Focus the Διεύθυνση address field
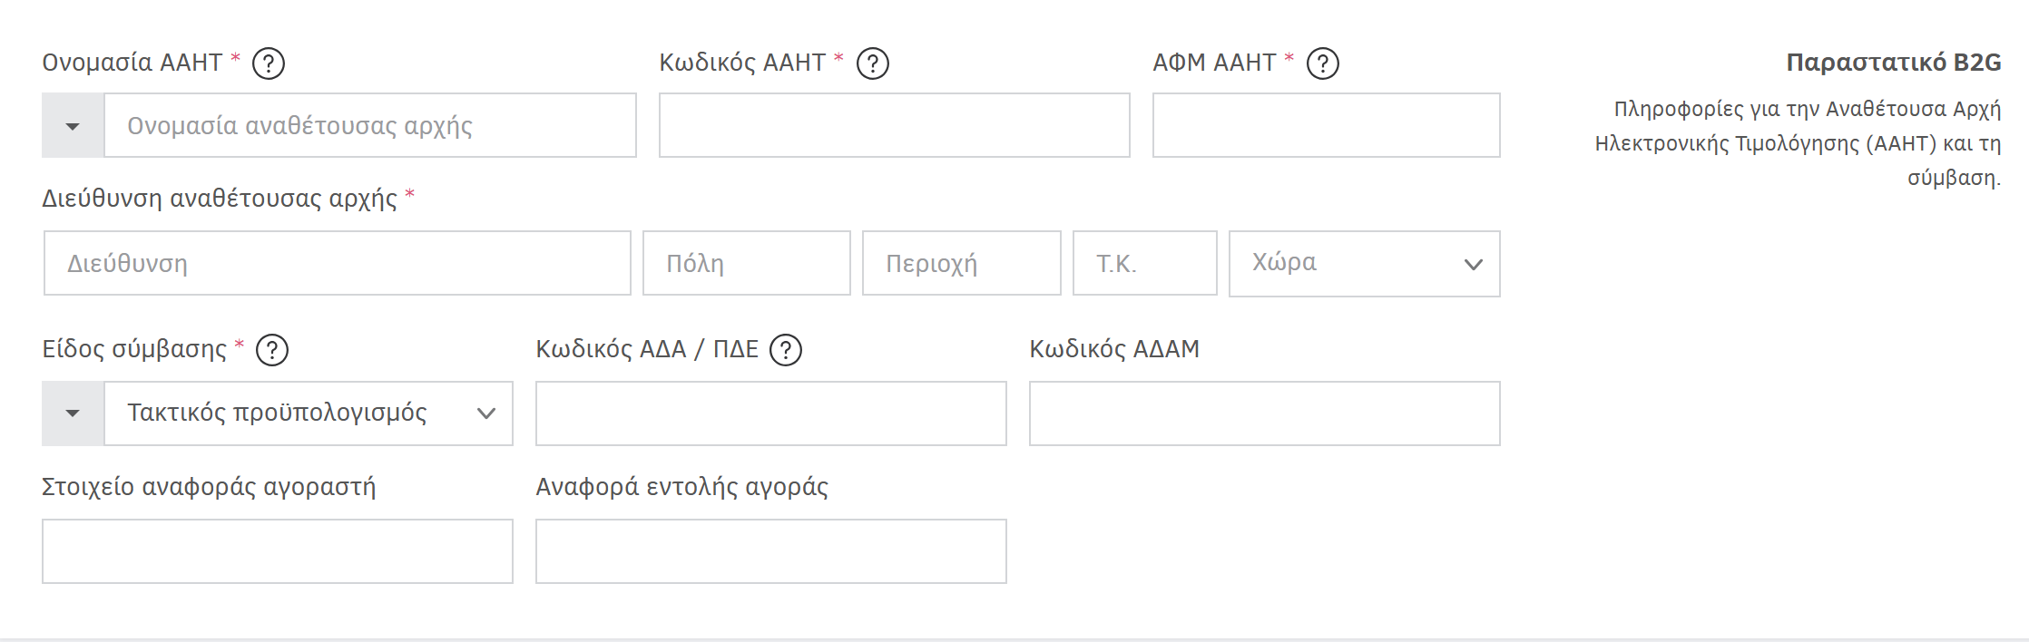Screen dimensions: 2029x642 click(x=338, y=263)
